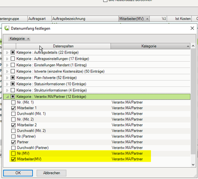This screenshot has width=198, height=179.
Task: Sort background table by Mitarbeiter(MV) column
Action: click(x=134, y=19)
